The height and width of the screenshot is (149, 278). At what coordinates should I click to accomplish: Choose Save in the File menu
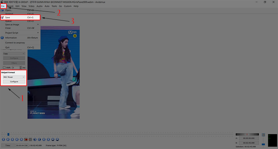20,17
